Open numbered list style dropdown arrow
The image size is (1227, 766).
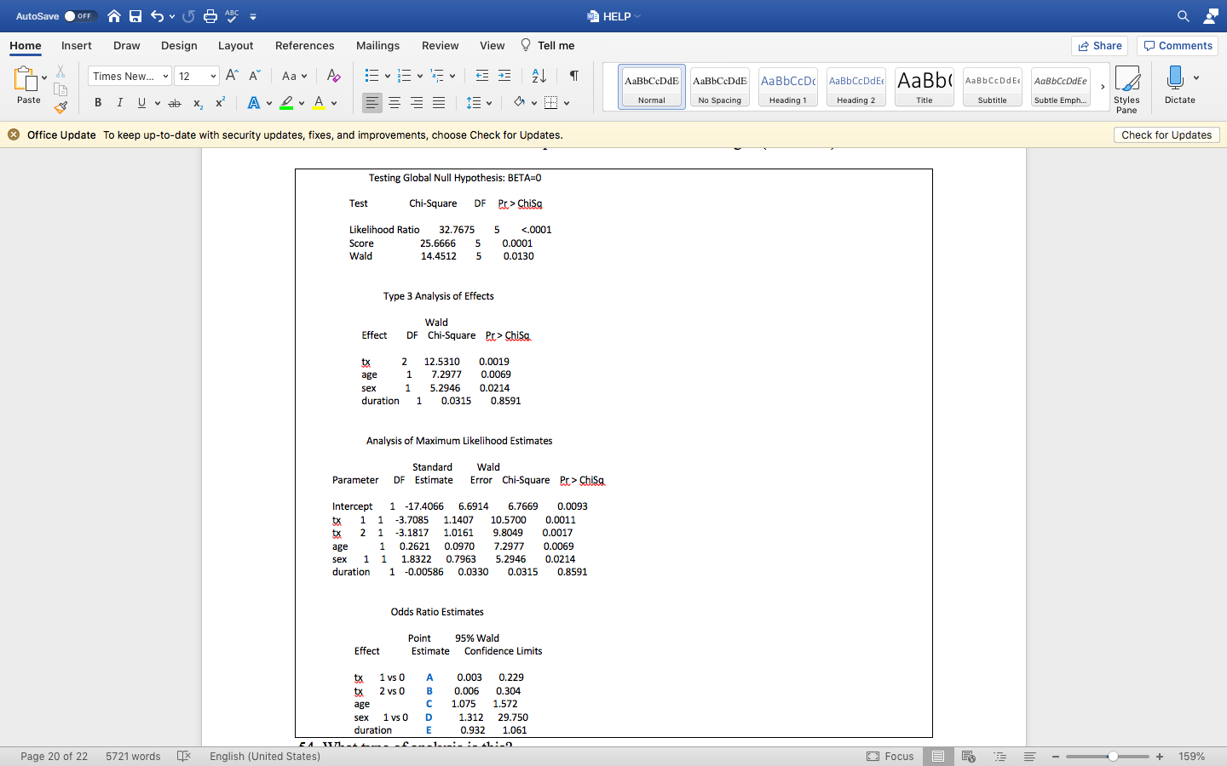(x=420, y=77)
